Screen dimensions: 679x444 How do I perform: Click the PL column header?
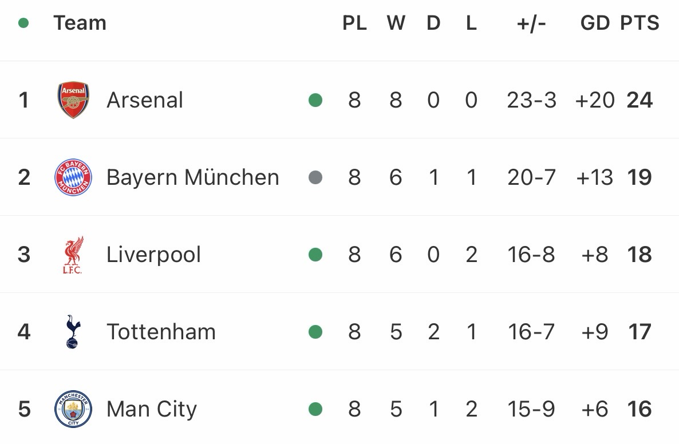(x=354, y=23)
